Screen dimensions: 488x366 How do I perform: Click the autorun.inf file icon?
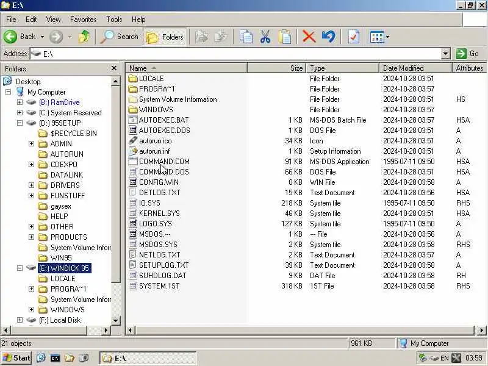(x=133, y=151)
